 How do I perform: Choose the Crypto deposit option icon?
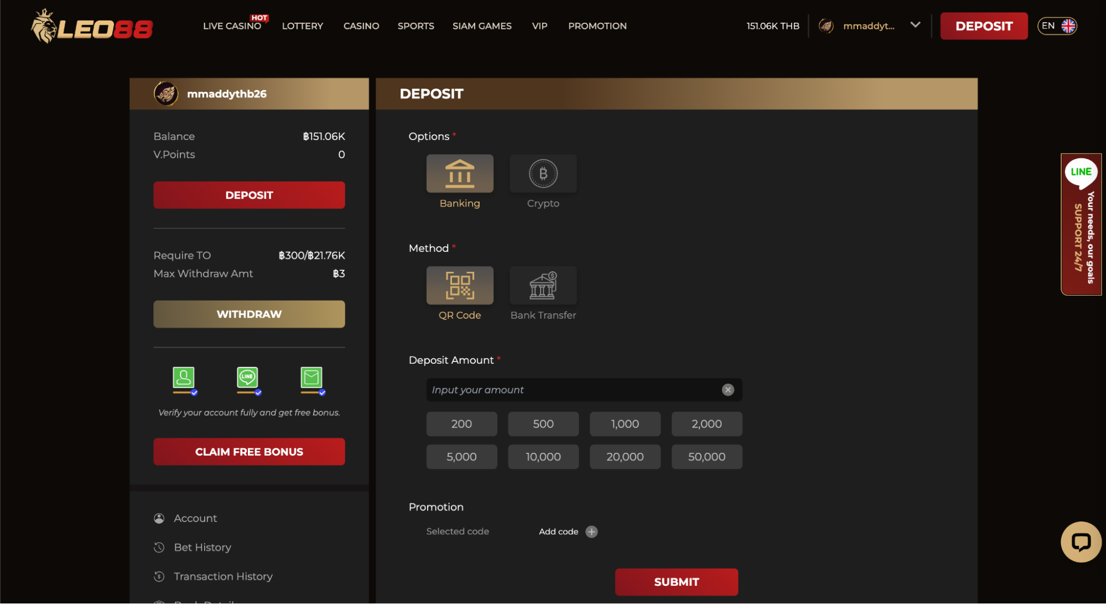pos(543,174)
